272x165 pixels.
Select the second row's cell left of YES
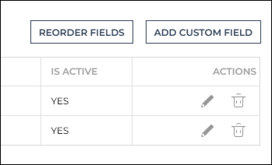(21, 130)
